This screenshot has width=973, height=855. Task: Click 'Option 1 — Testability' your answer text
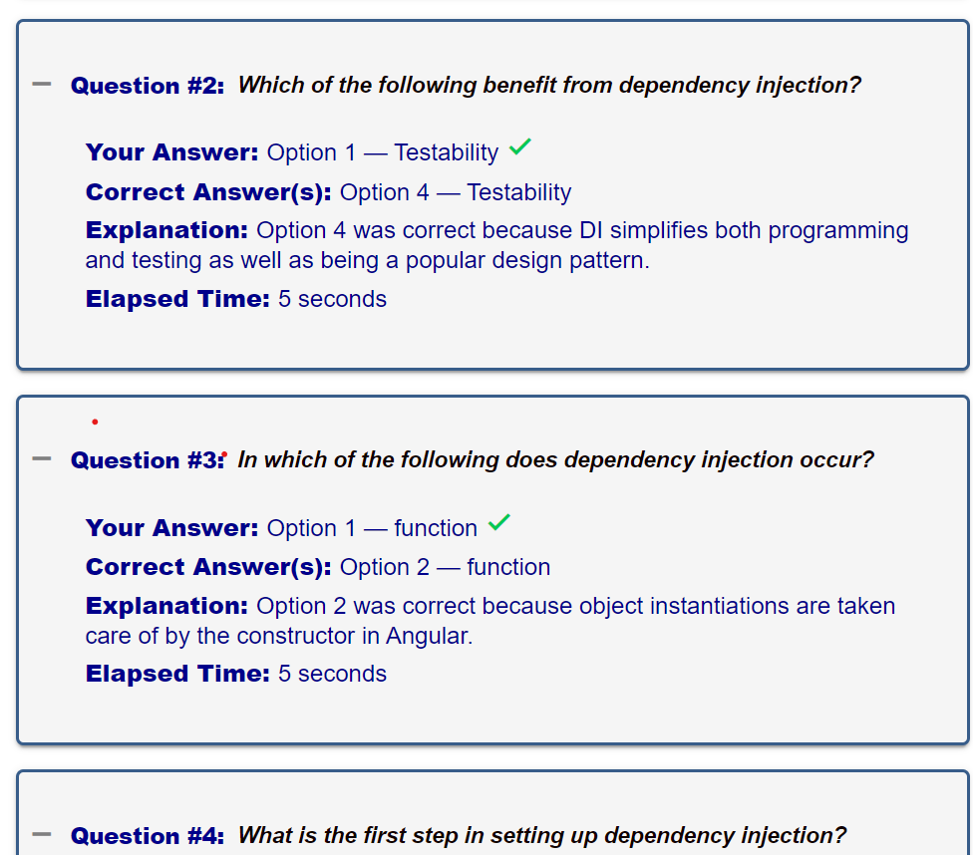tap(383, 152)
